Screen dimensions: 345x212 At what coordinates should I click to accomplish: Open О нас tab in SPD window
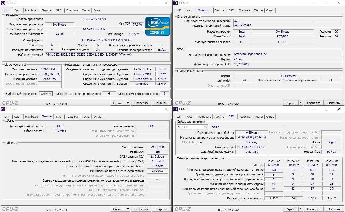coord(270,117)
